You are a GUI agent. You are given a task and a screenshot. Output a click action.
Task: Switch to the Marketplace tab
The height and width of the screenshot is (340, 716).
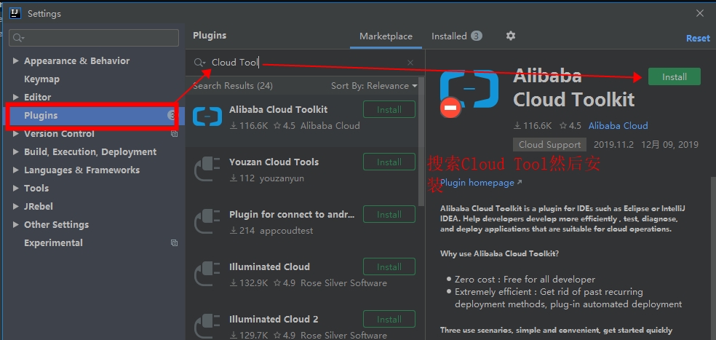[386, 36]
